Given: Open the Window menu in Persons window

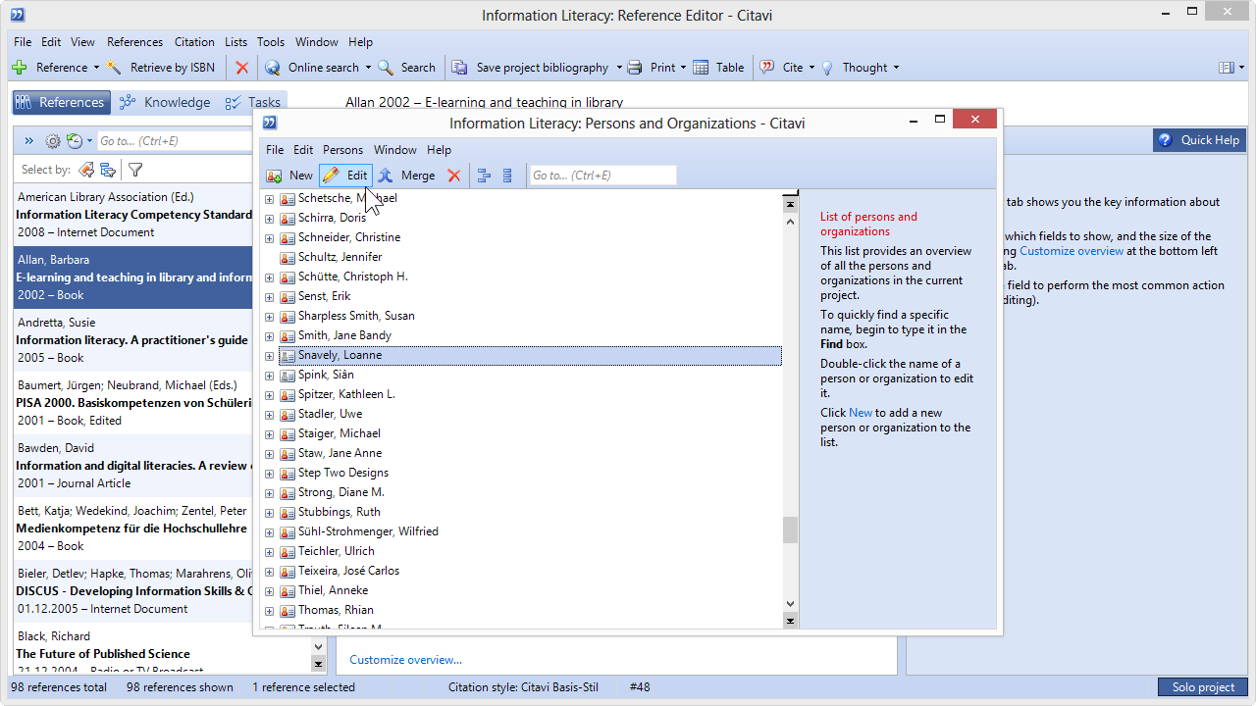Looking at the screenshot, I should (x=394, y=150).
